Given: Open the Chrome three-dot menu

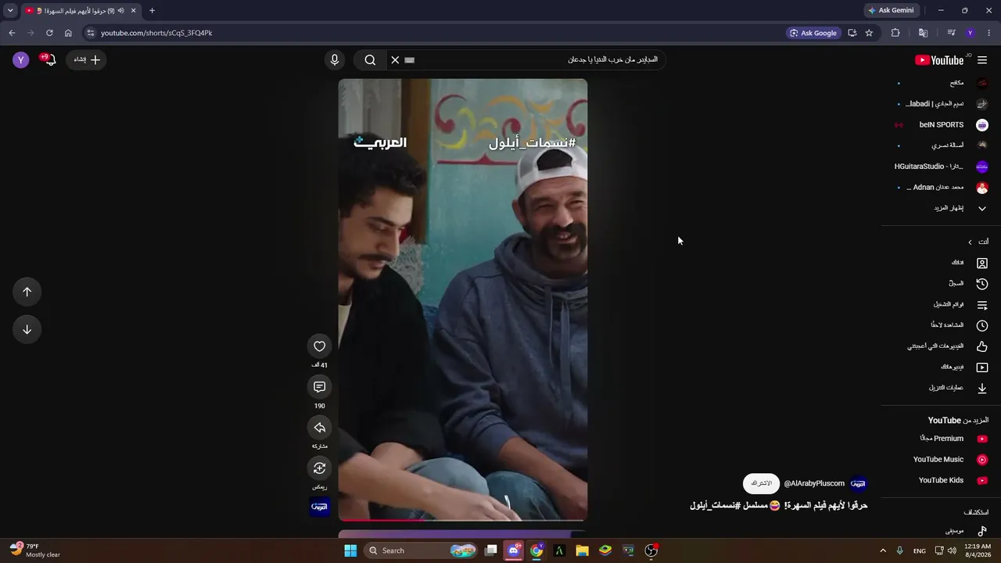Looking at the screenshot, I should pos(989,33).
